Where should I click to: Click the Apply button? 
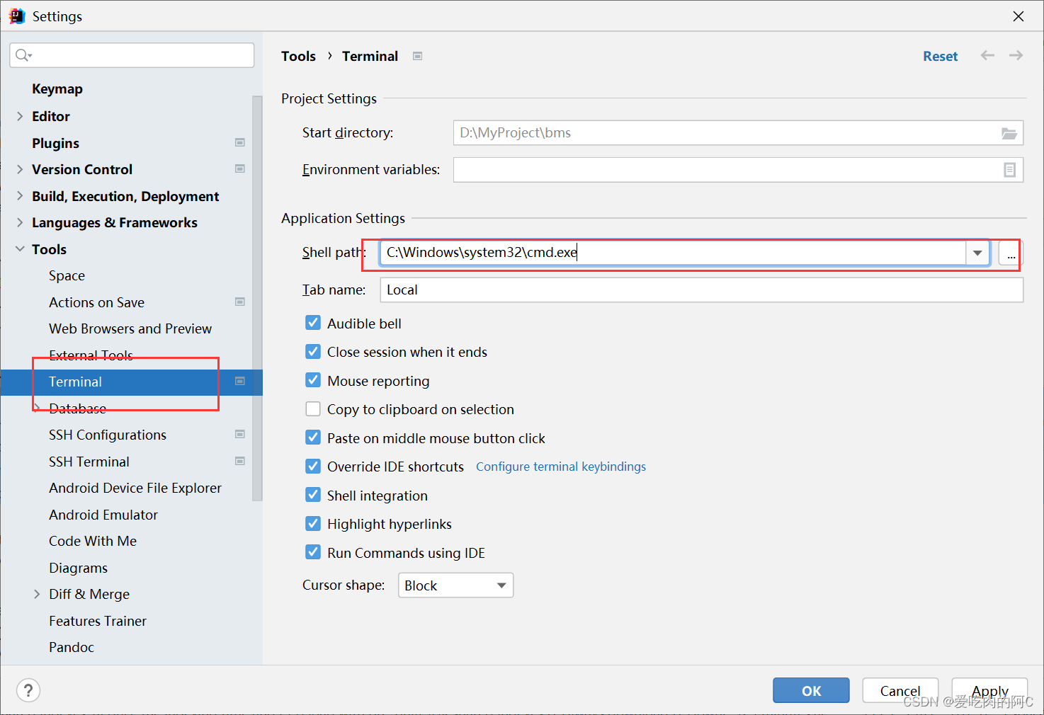click(x=989, y=690)
